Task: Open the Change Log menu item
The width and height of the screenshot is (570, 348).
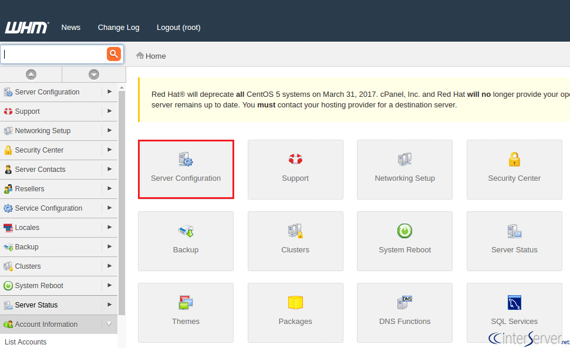Action: tap(119, 27)
